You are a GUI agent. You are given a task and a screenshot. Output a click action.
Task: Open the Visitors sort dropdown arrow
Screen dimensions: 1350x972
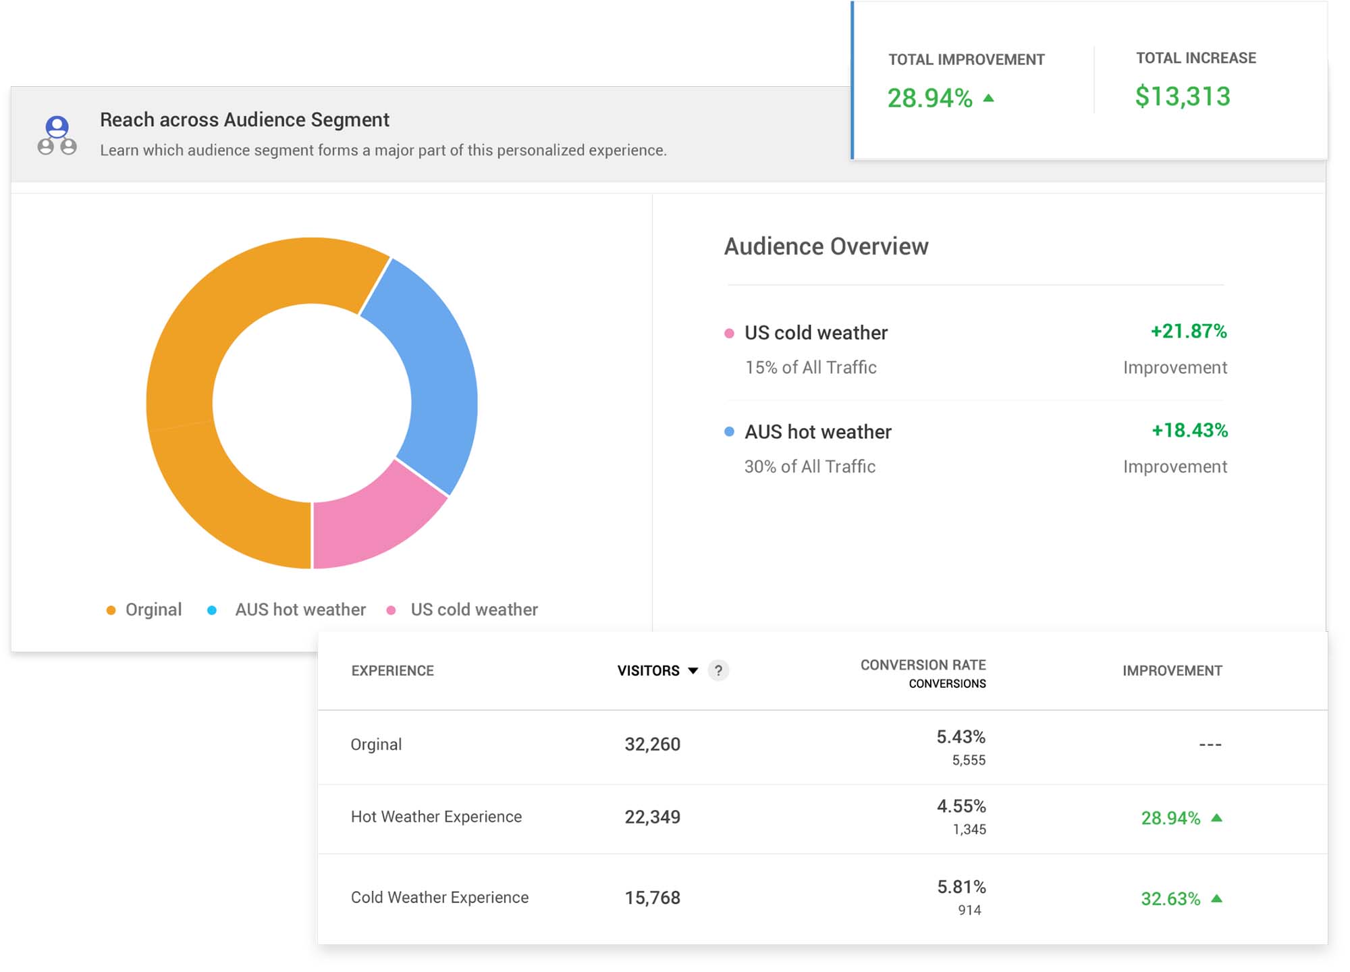click(693, 670)
